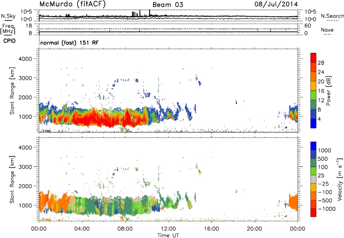Viewport: 344px width, 238px height.
Task: Click the 20 label on the power colorbar
Action: pyautogui.click(x=321, y=82)
